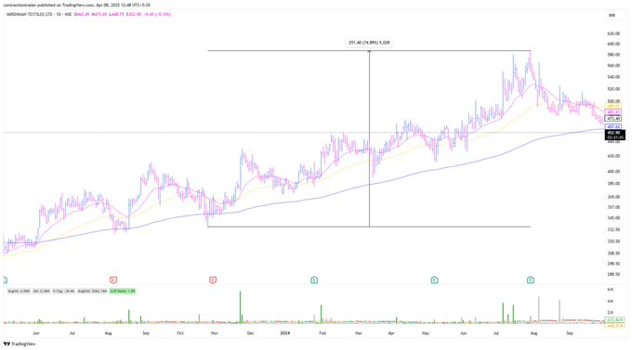Click the 288.50 price axis label
This screenshot has width=632, height=350.
pos(613,274)
